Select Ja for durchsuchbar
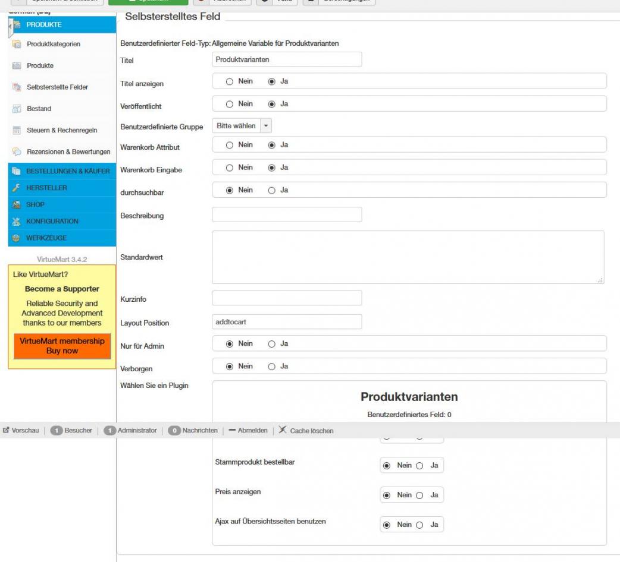The height and width of the screenshot is (562, 620). [272, 190]
